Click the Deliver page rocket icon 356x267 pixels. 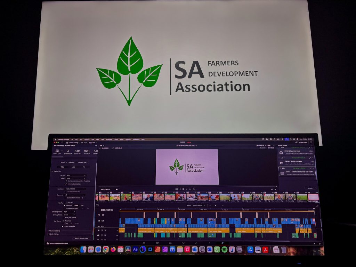(222, 243)
